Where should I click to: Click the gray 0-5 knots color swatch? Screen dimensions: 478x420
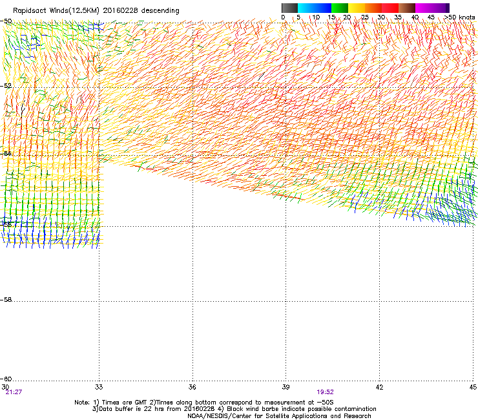pyautogui.click(x=289, y=8)
